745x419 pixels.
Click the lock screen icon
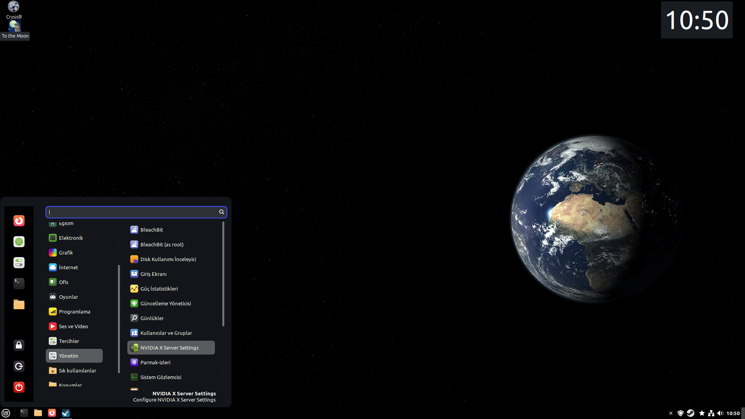pyautogui.click(x=19, y=345)
